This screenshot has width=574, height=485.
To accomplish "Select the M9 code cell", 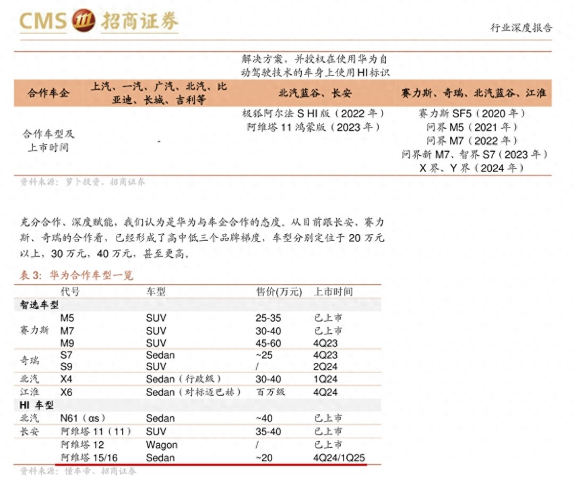I will pyautogui.click(x=67, y=343).
